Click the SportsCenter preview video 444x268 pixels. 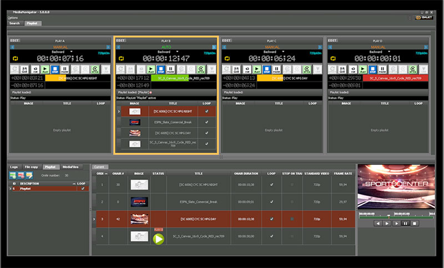click(x=396, y=186)
